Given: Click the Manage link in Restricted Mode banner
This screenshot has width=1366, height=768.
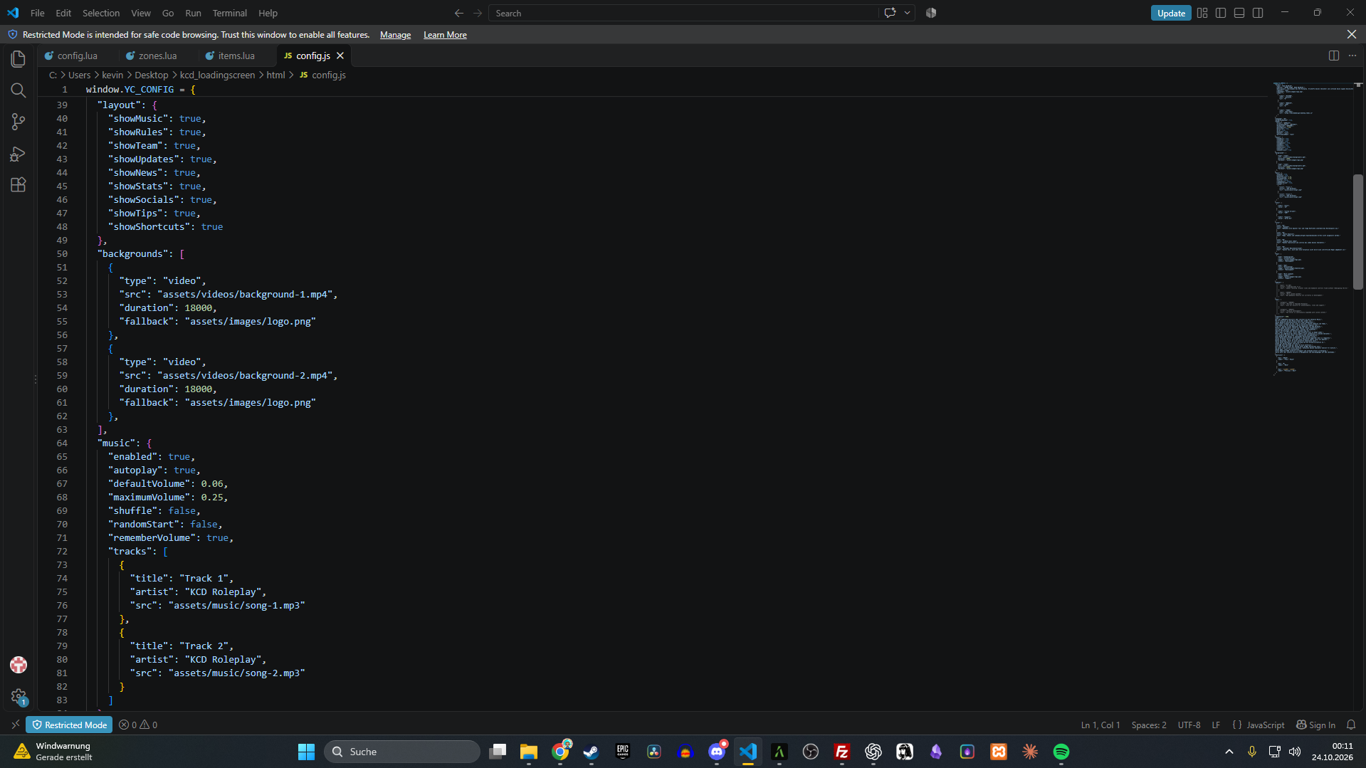Looking at the screenshot, I should 395,35.
